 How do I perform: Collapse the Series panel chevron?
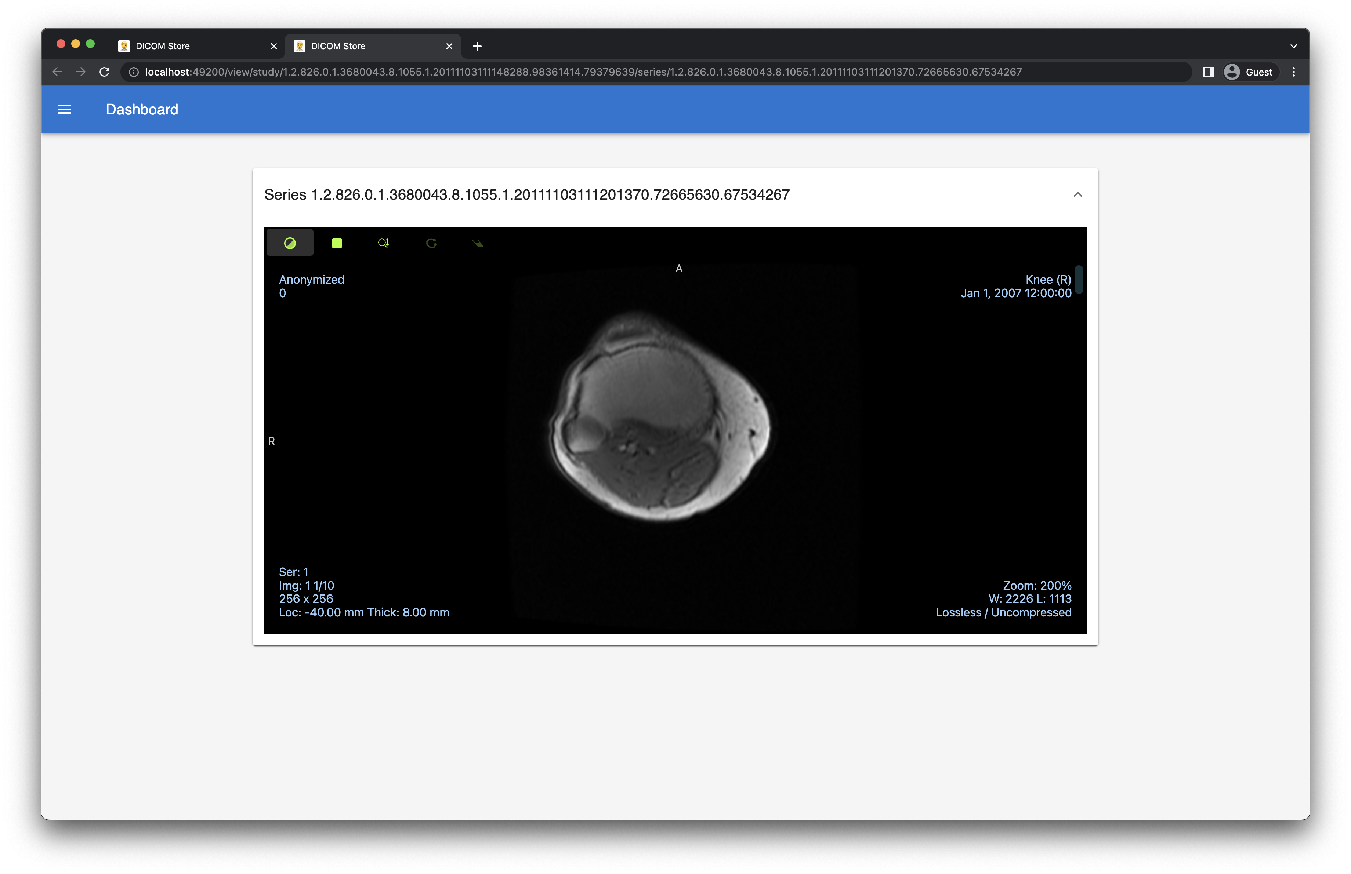(1077, 194)
